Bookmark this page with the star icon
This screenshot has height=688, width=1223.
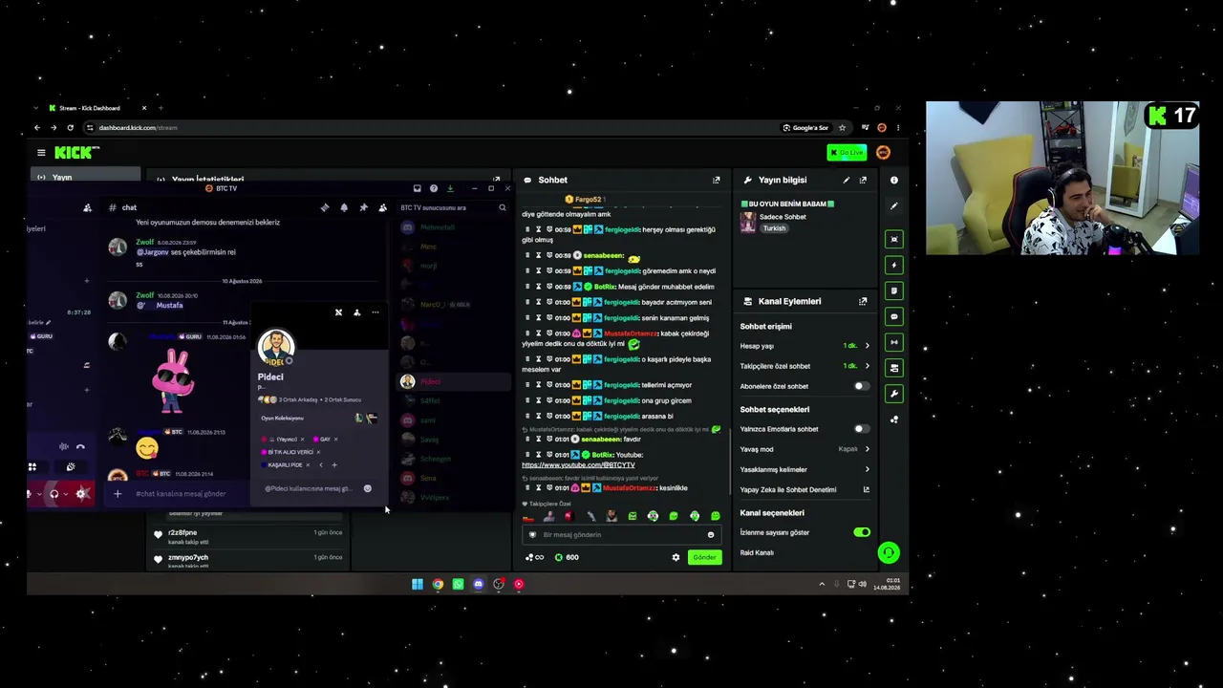pos(842,127)
